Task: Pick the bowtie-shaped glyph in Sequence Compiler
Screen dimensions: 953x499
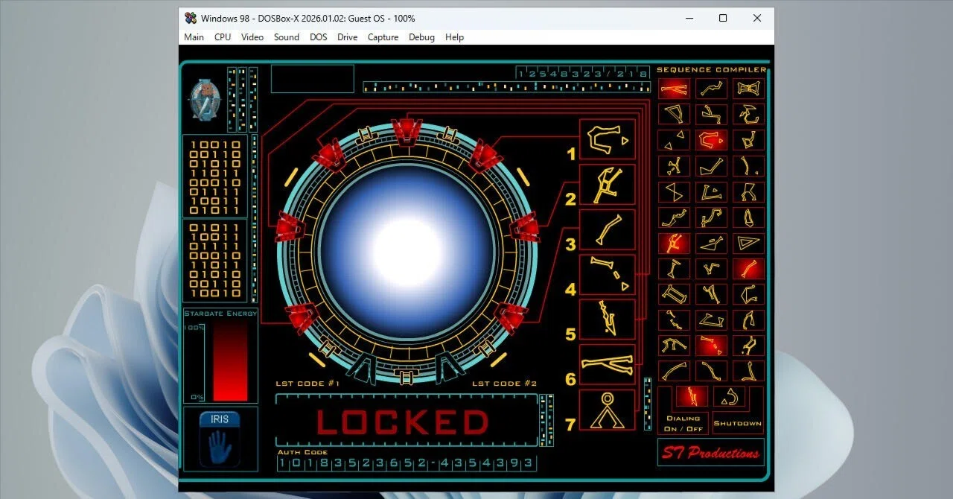Action: coord(748,89)
